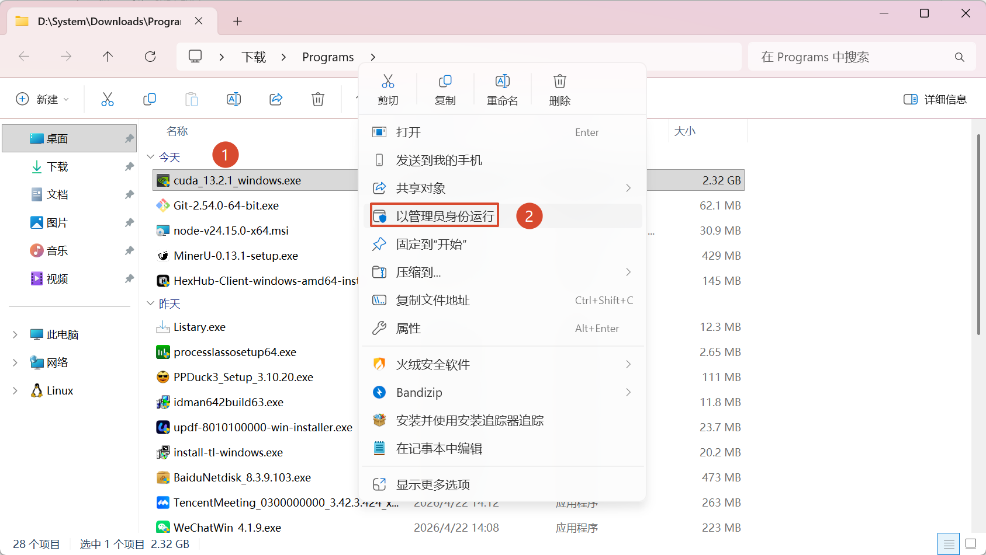
Task: Click the Programs search box
Action: click(853, 57)
